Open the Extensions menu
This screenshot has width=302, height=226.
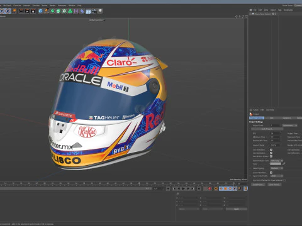click(62, 5)
